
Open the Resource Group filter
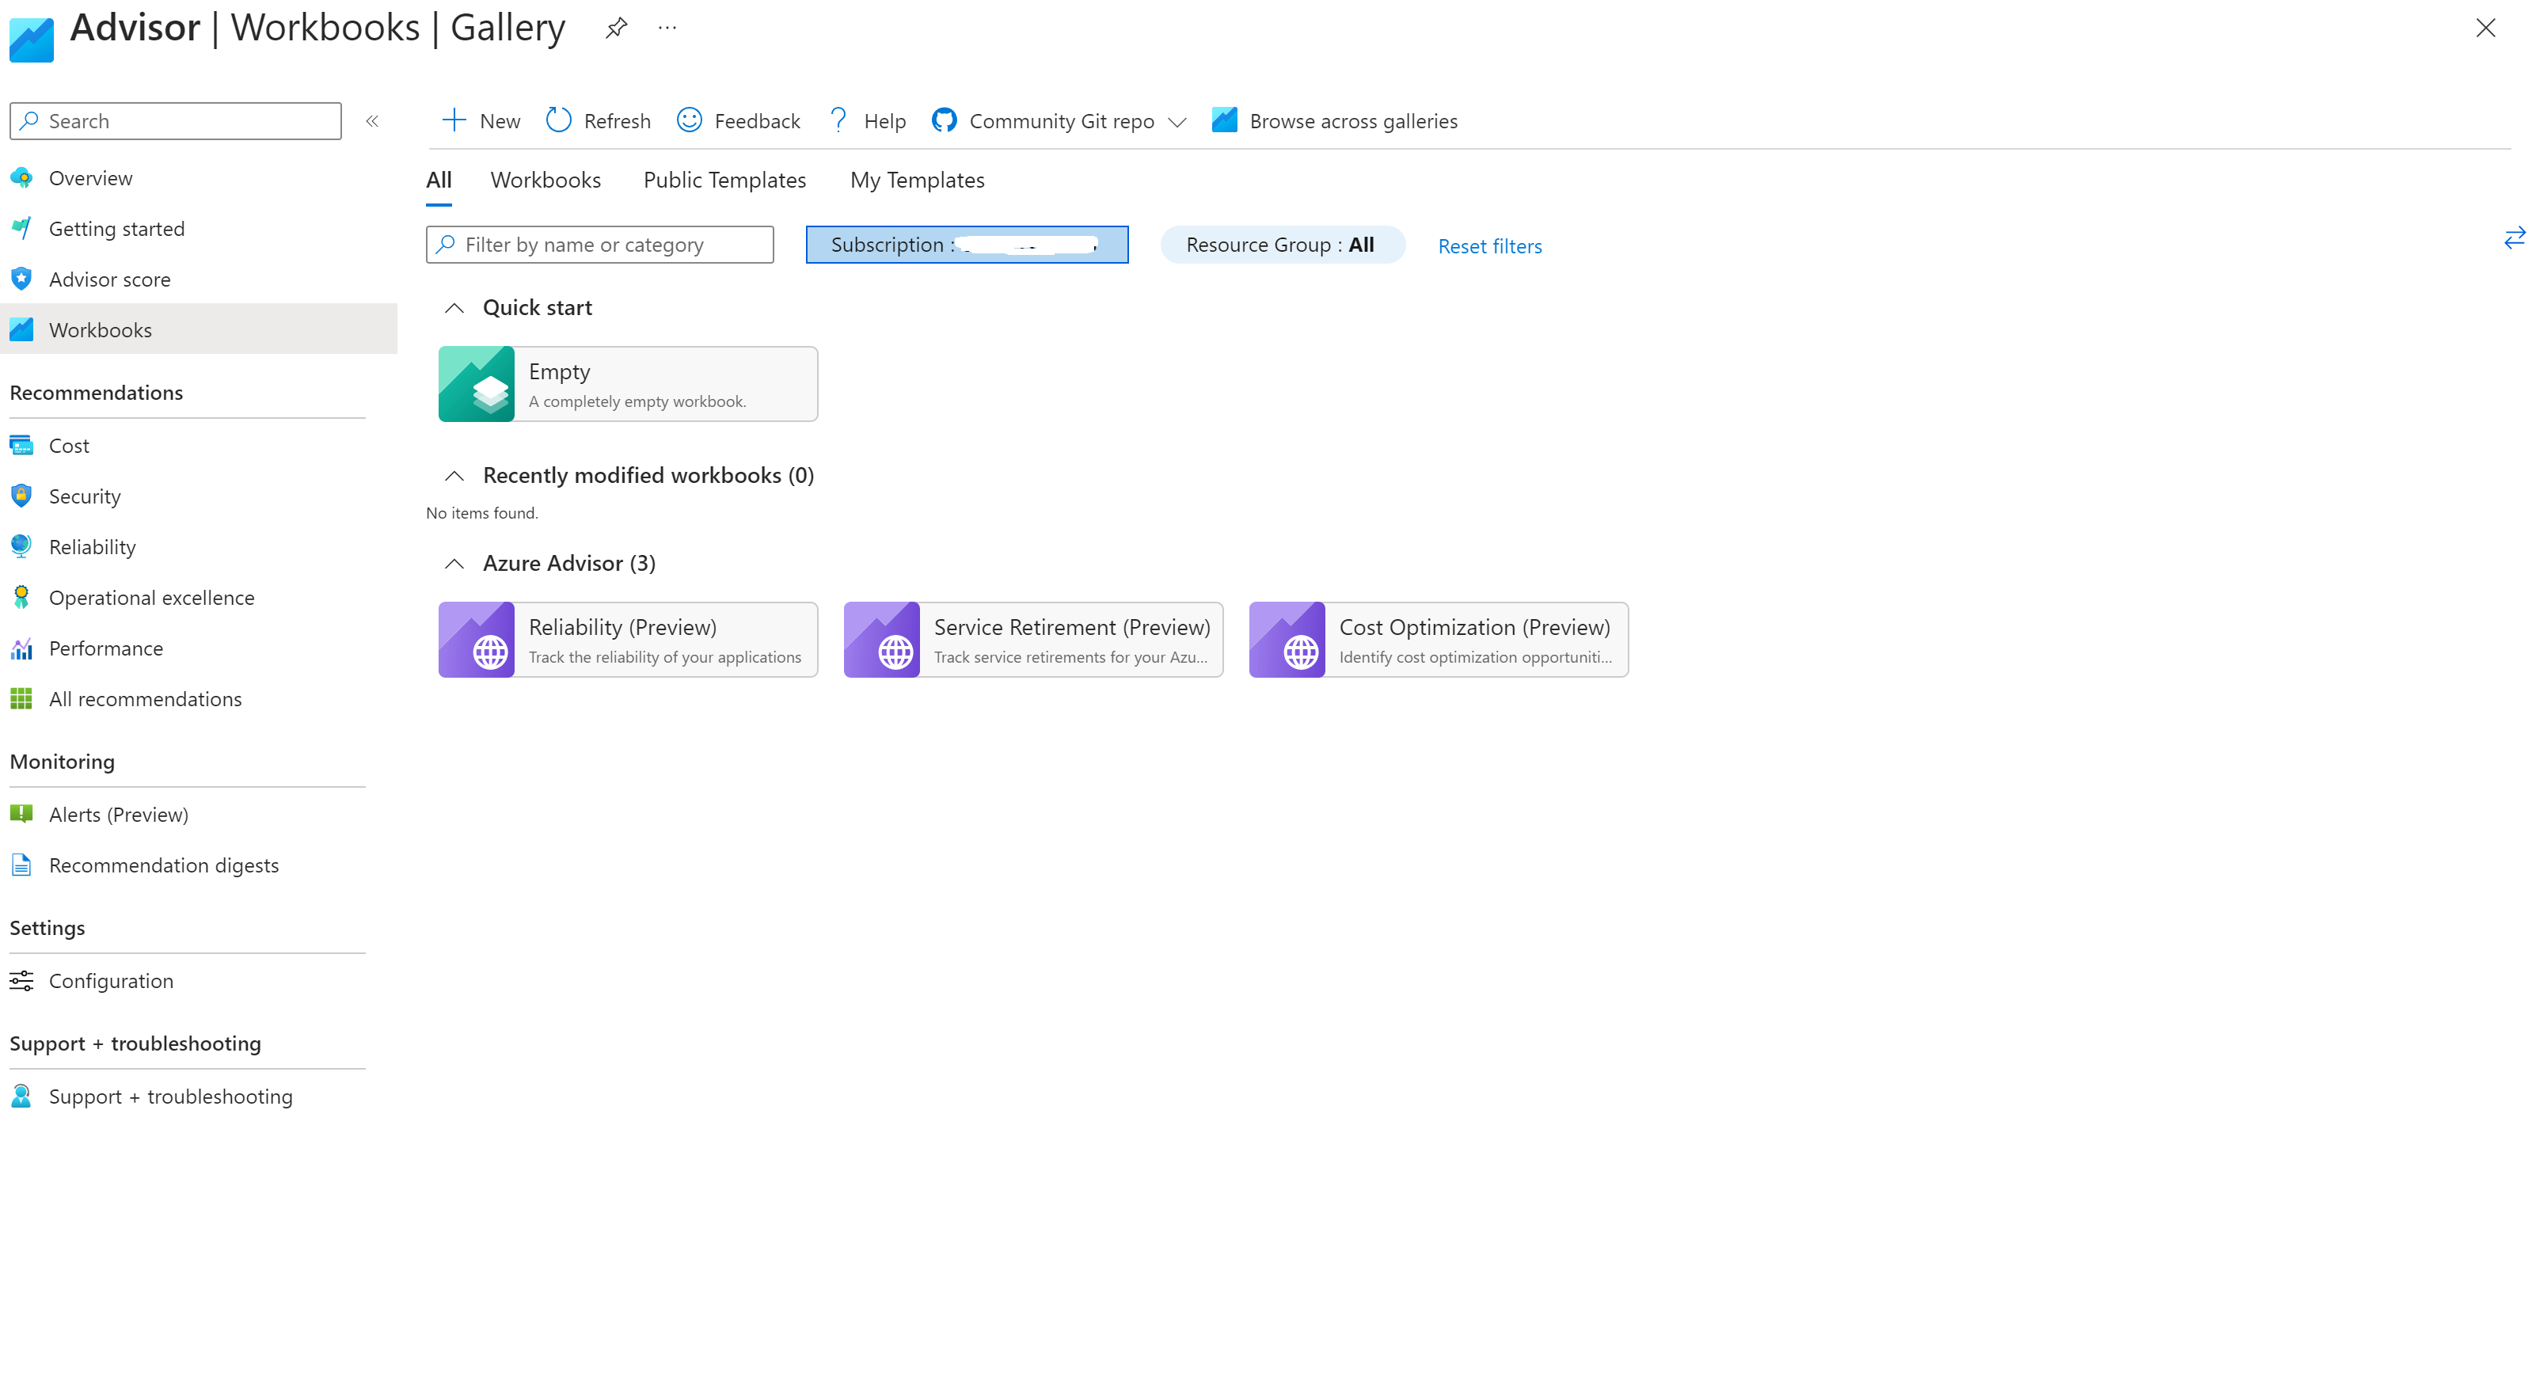pyautogui.click(x=1281, y=245)
